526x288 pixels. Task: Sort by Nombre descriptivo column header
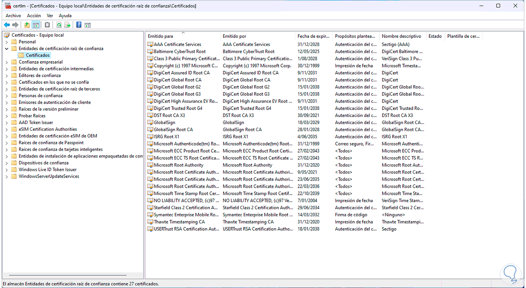(x=402, y=36)
